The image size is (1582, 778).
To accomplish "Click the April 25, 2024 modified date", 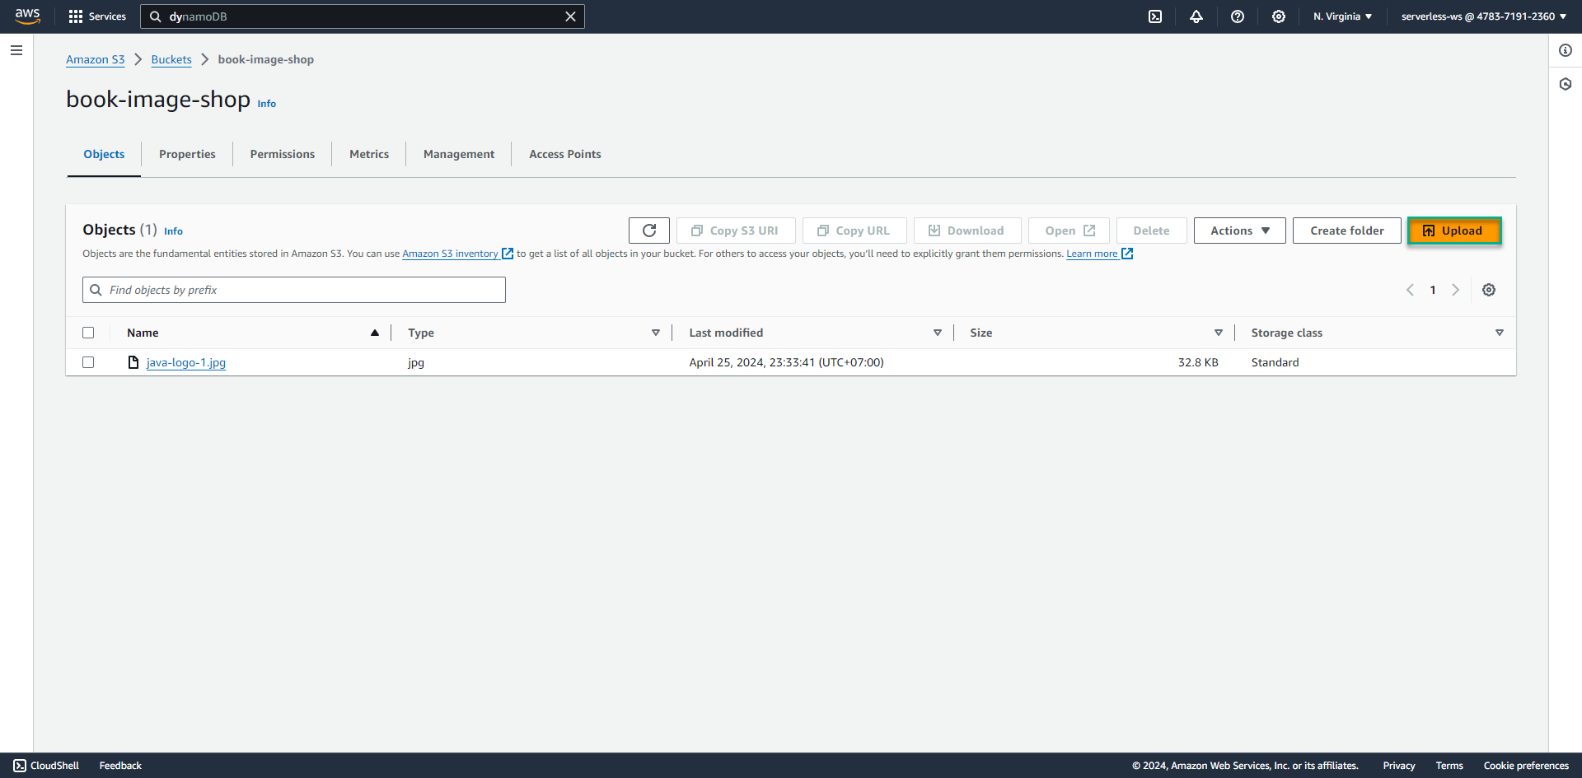I will 786,362.
